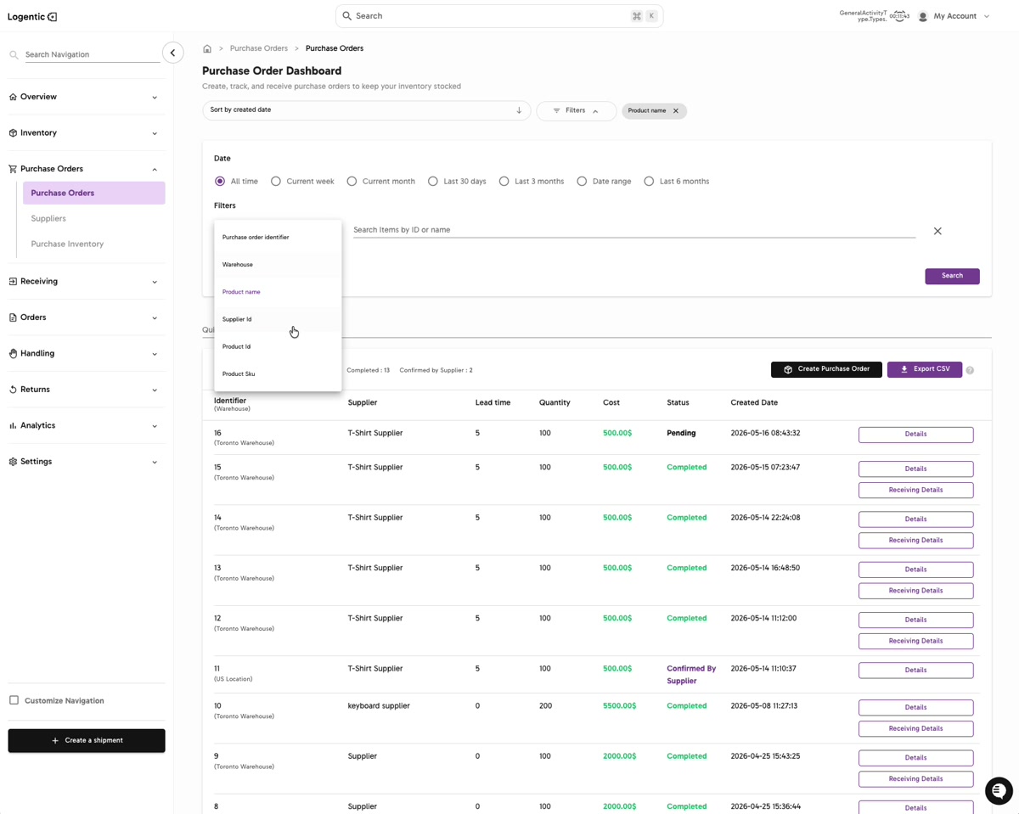Click the Purchase Orders cart icon
1019x814 pixels.
click(13, 169)
